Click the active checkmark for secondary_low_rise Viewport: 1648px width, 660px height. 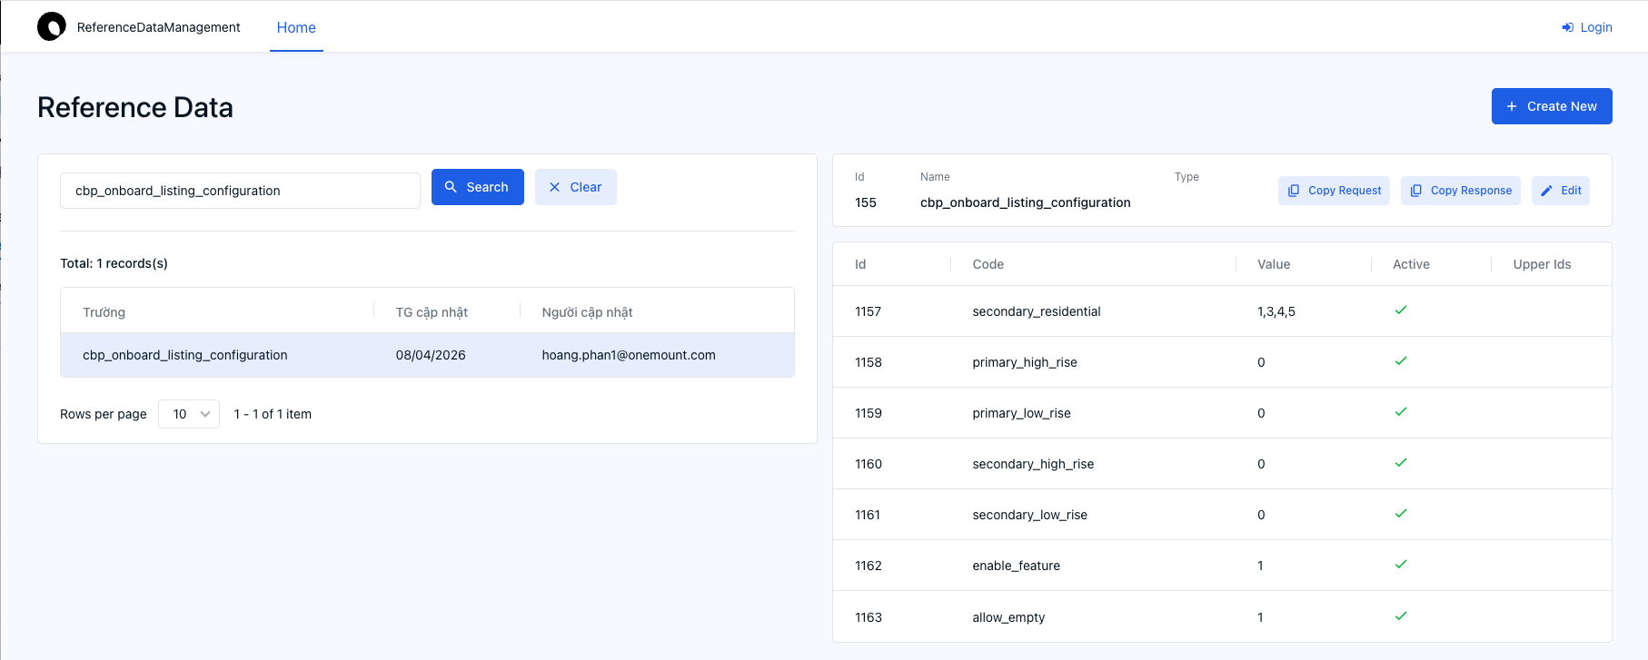coord(1401,514)
